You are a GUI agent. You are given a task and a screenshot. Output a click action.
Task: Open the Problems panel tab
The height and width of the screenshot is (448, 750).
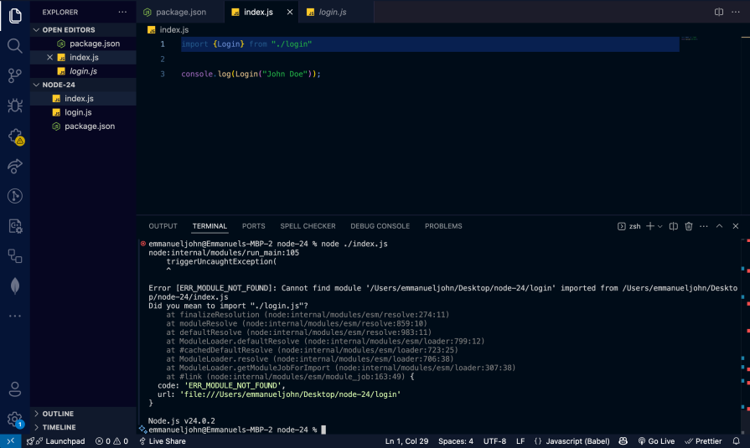click(x=443, y=226)
